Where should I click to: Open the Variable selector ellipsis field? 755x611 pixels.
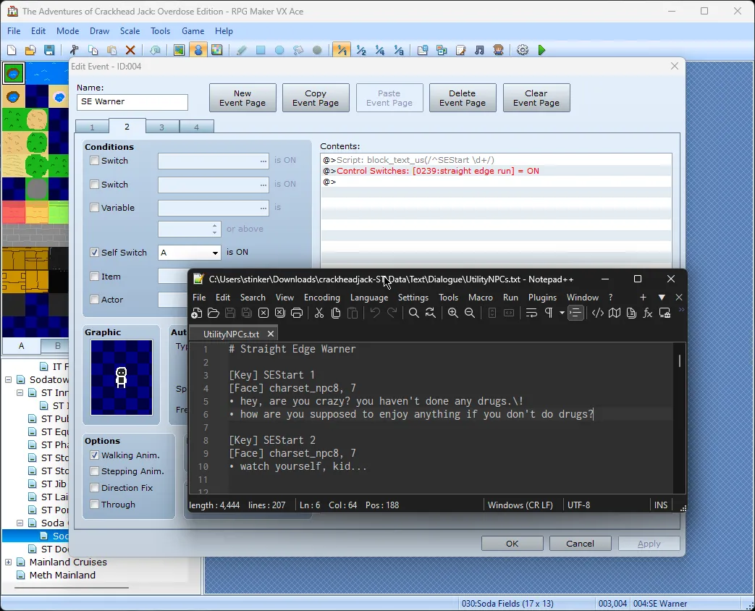coord(214,208)
